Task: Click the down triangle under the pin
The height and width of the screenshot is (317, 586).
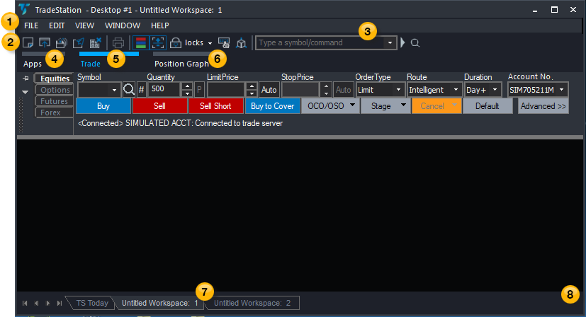Action: [25, 92]
